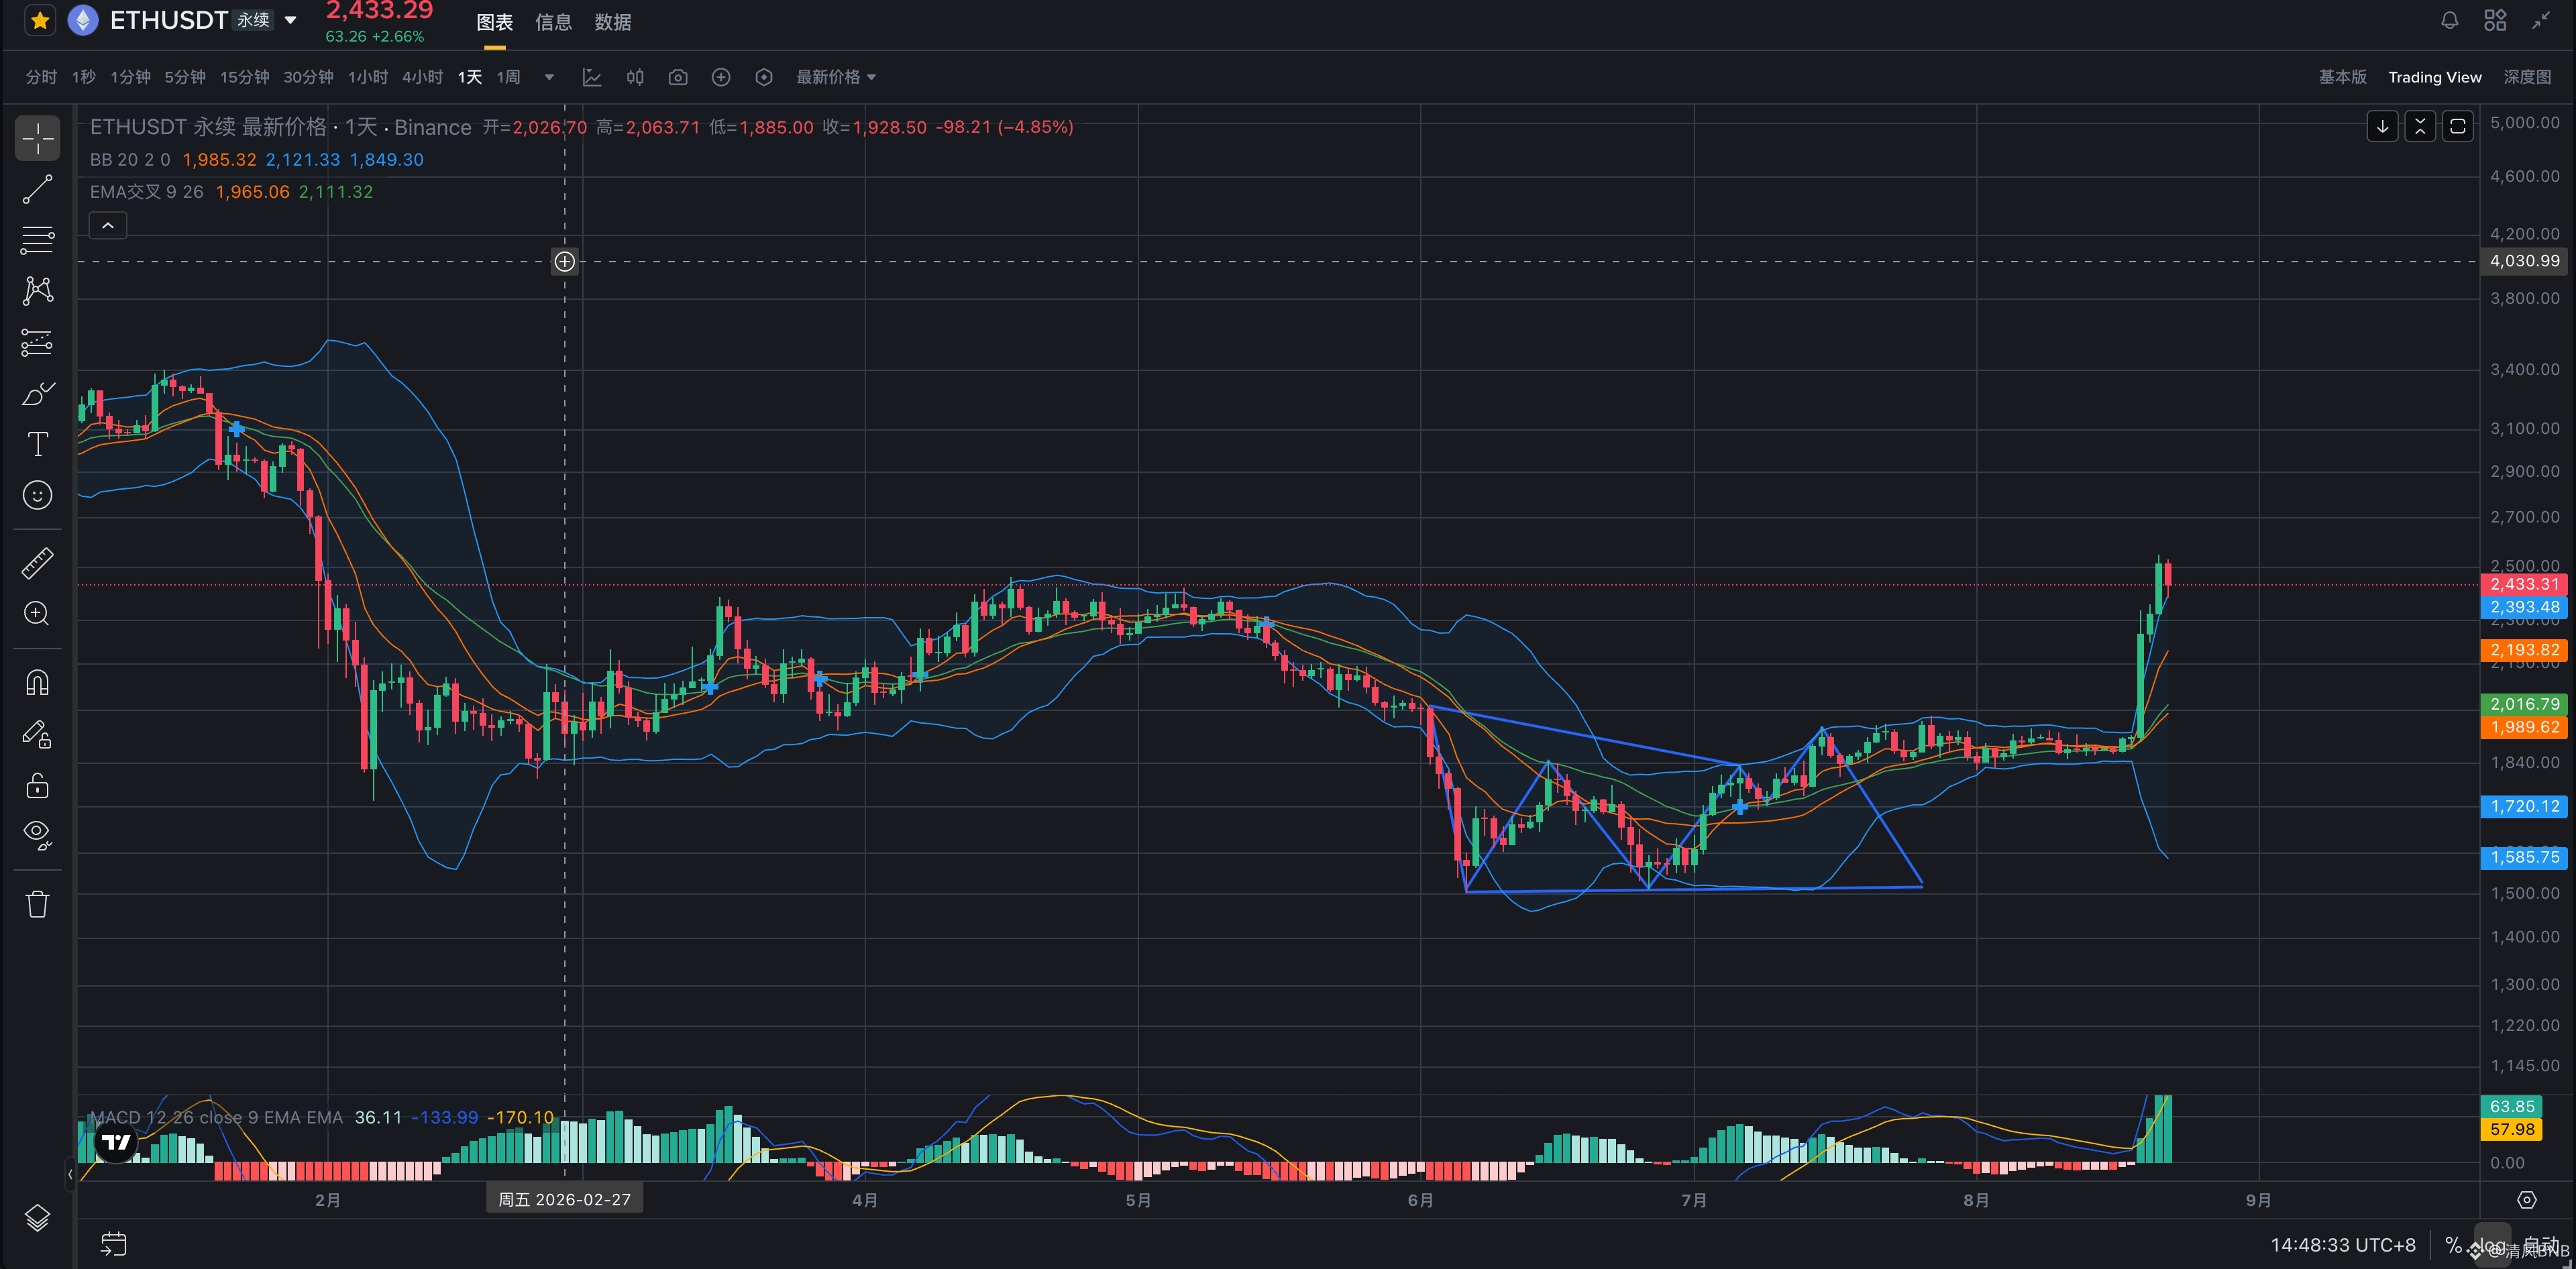2576x1269 pixels.
Task: Click the trash remove drawings icon
Action: (37, 904)
